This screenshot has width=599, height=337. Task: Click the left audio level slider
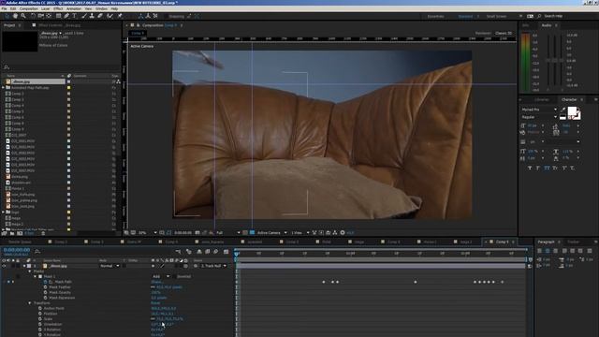549,60
